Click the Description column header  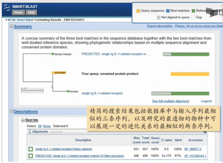click(83, 140)
